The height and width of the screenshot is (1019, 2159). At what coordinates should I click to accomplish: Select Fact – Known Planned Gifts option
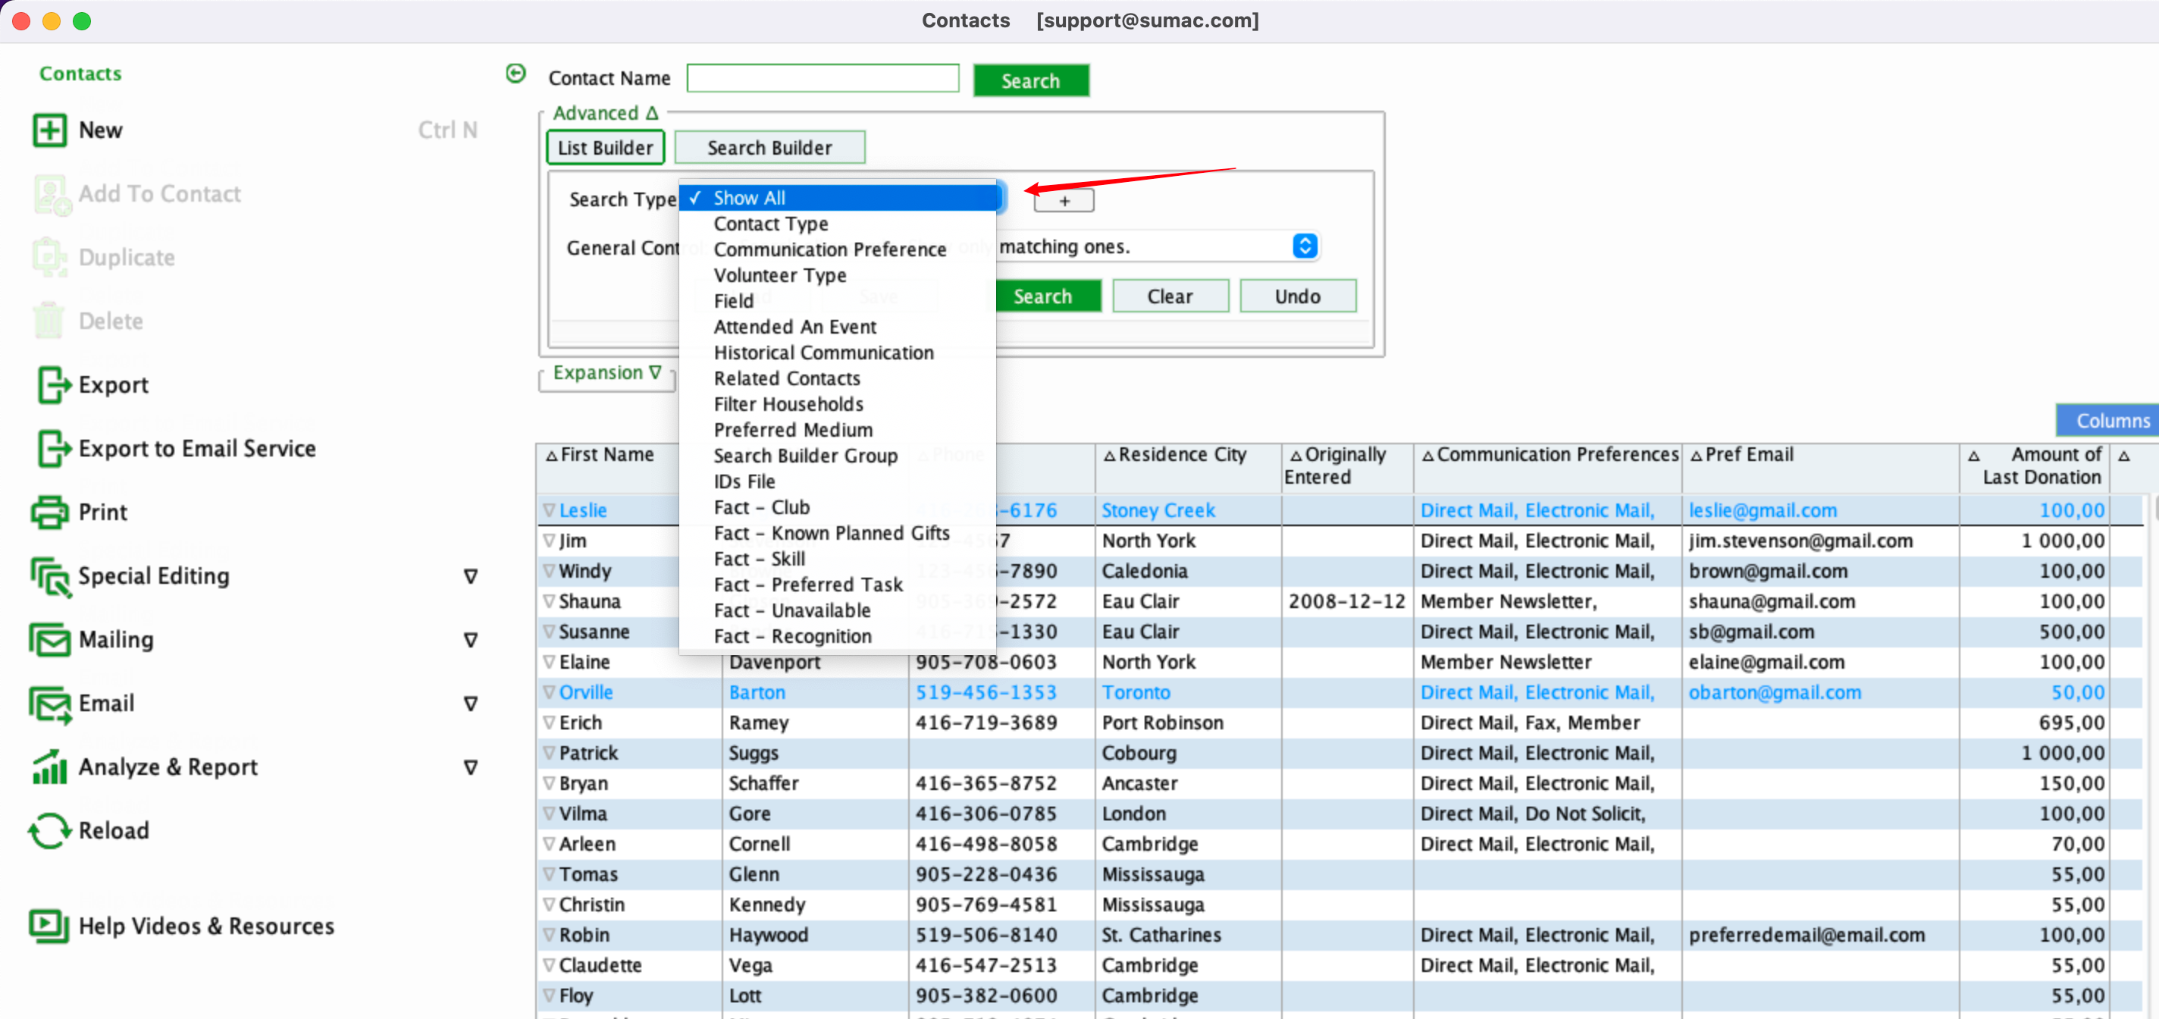[837, 533]
